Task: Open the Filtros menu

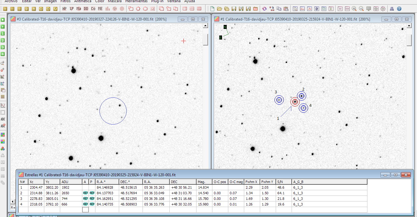Action: click(65, 1)
